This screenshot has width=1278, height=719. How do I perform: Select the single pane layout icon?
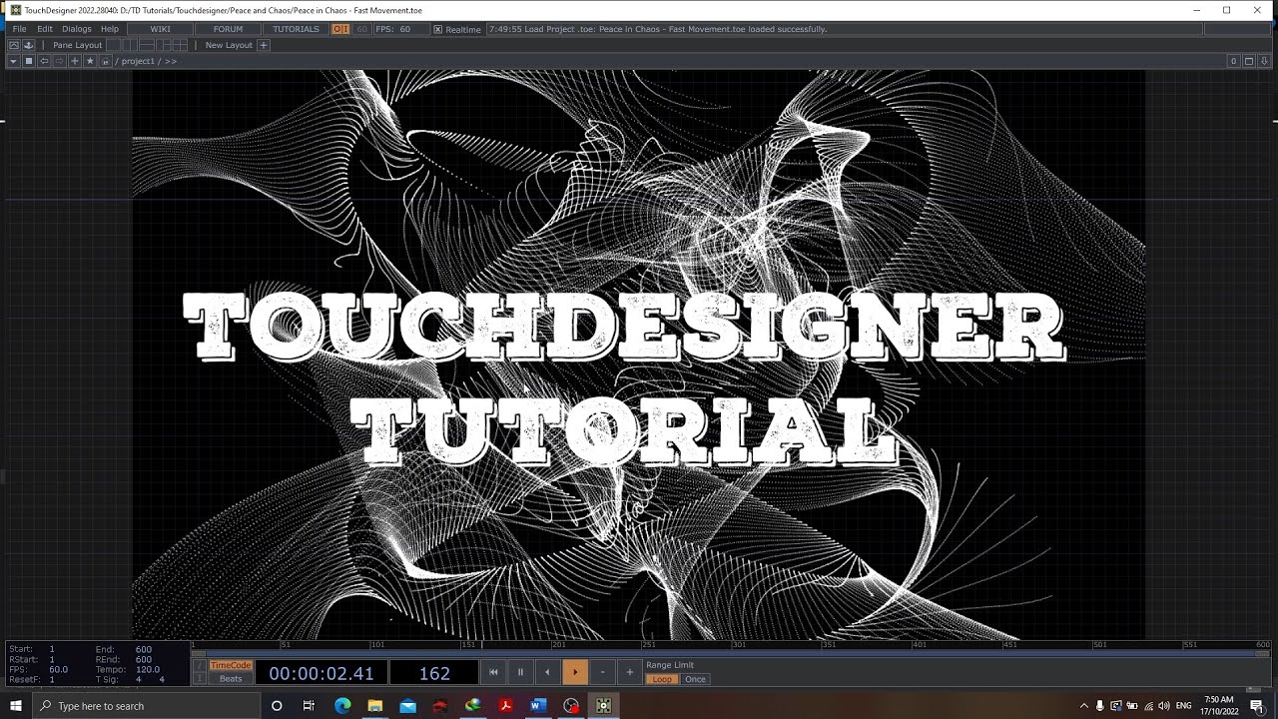tap(114, 45)
